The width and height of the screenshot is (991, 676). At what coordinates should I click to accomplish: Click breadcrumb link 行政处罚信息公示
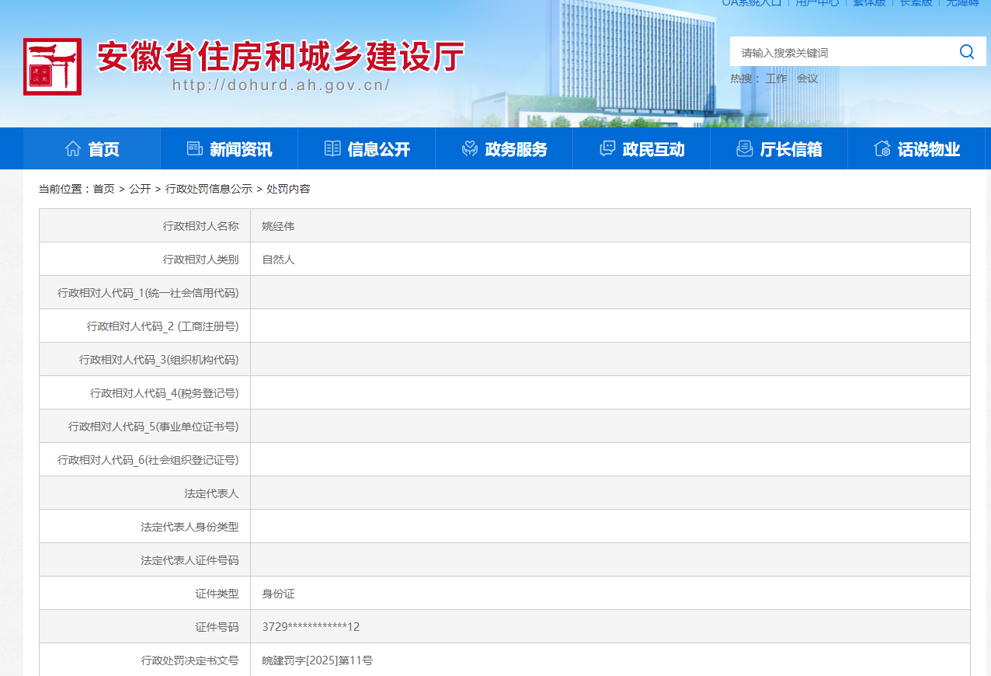[x=208, y=189]
